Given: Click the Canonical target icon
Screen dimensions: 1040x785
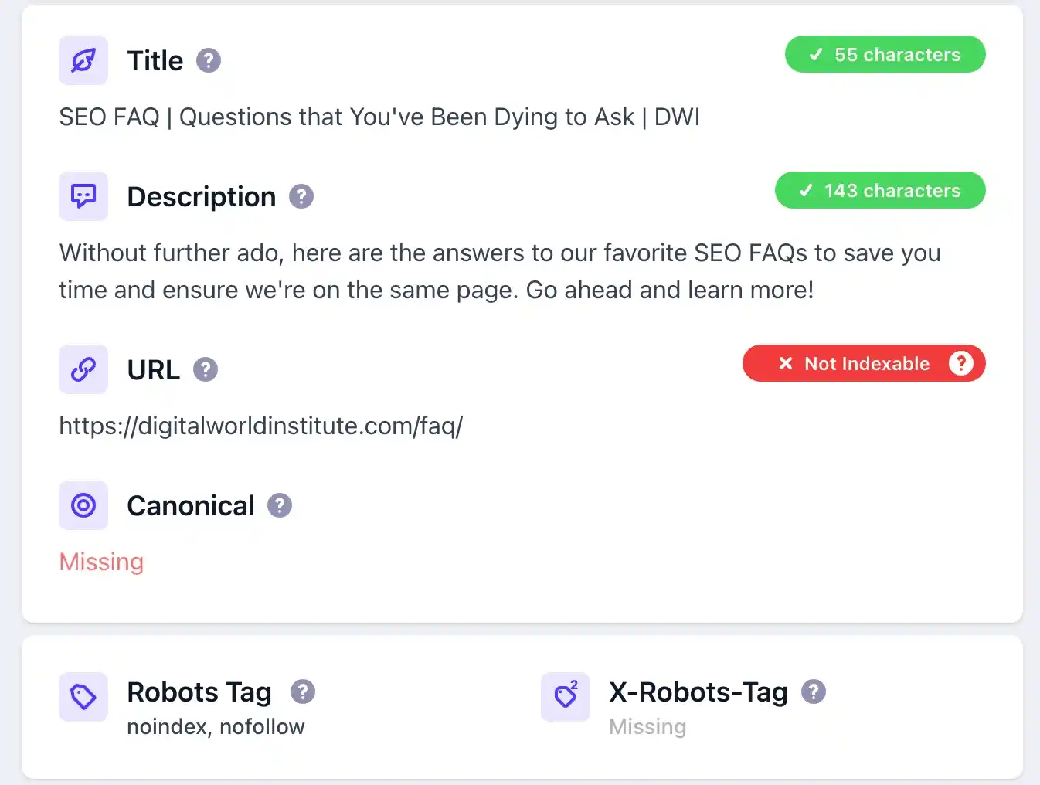Looking at the screenshot, I should (x=83, y=505).
